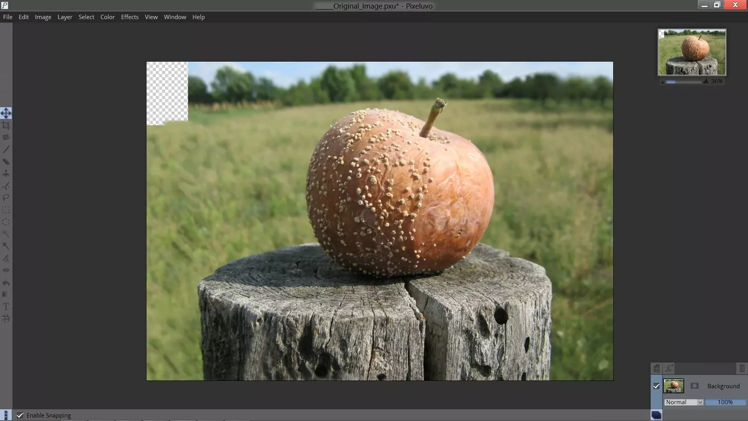Toggle the Background layer mask icon
This screenshot has width=748, height=421.
tap(694, 386)
